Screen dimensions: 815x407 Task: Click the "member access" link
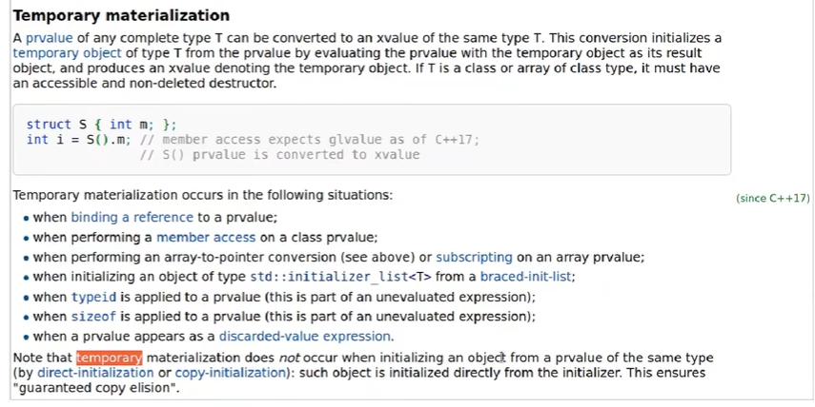[206, 238]
